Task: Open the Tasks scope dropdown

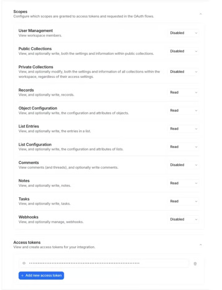Action: coord(183,201)
